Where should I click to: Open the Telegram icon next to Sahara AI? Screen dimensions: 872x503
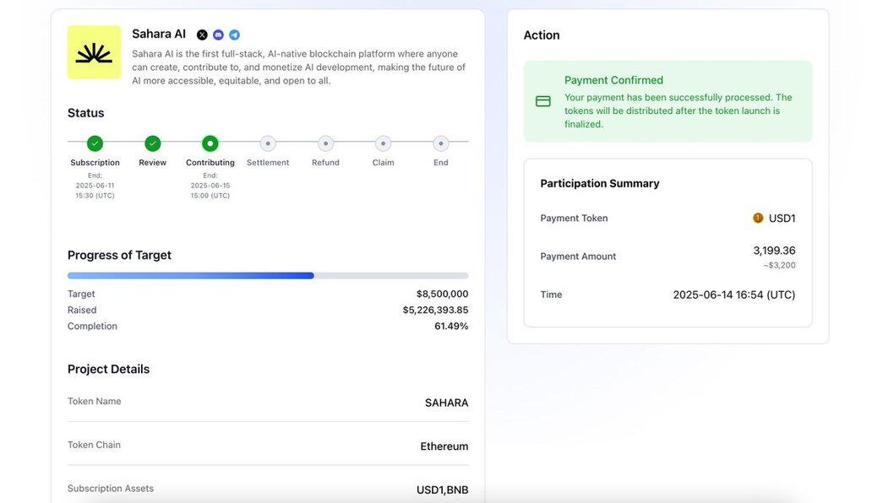[x=234, y=35]
